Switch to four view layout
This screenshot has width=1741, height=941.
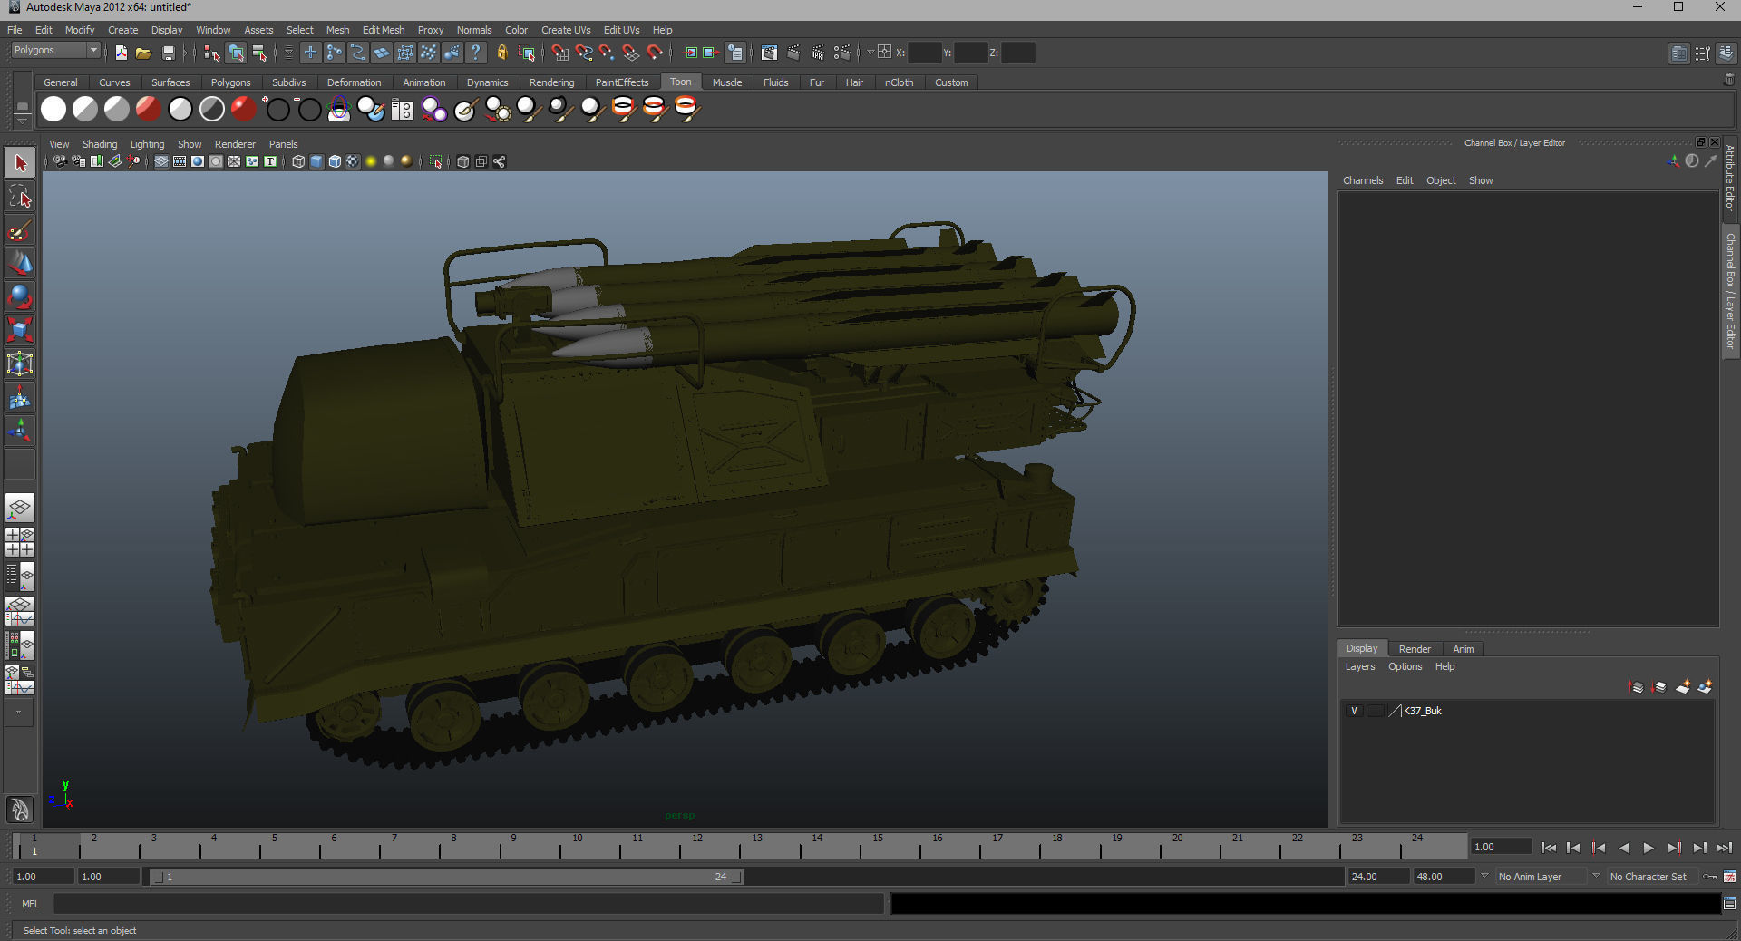click(20, 542)
